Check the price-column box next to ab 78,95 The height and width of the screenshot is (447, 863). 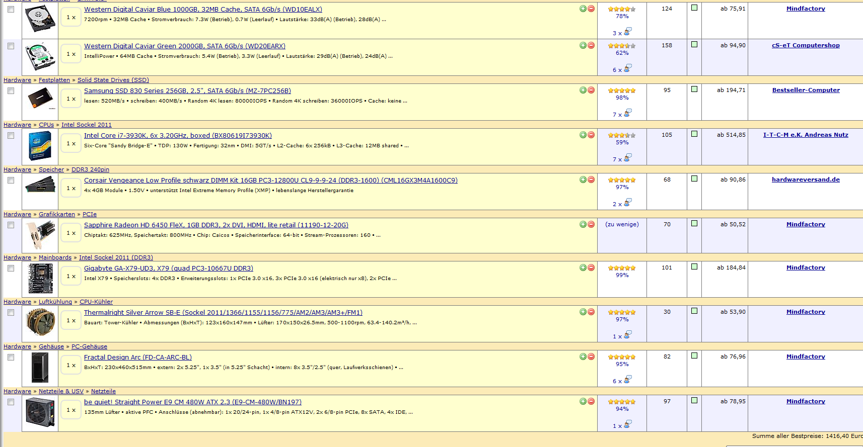pos(694,400)
